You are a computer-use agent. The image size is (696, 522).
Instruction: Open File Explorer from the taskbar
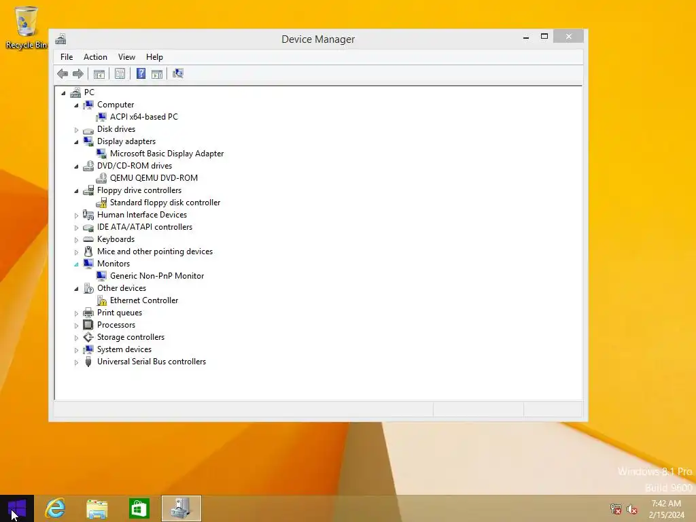pyautogui.click(x=97, y=508)
